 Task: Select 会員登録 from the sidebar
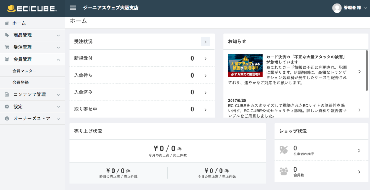21,83
